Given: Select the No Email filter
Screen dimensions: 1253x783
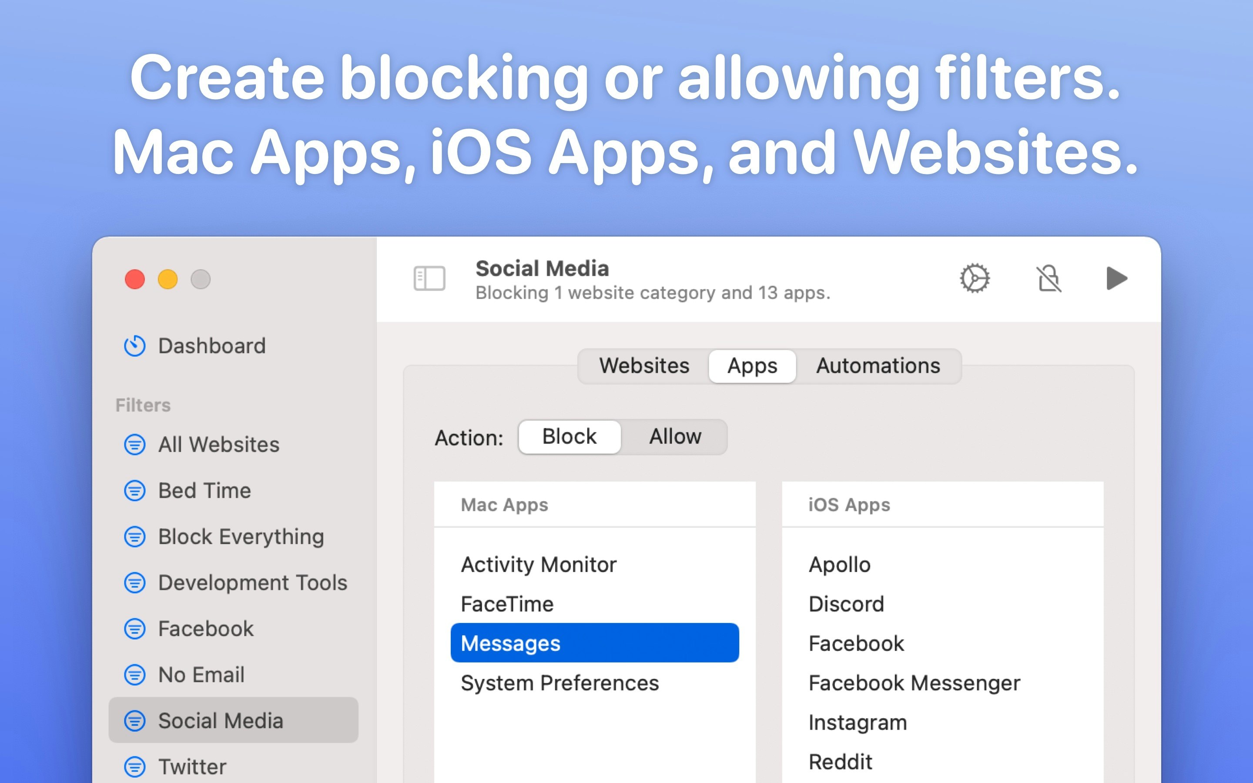Looking at the screenshot, I should tap(201, 675).
